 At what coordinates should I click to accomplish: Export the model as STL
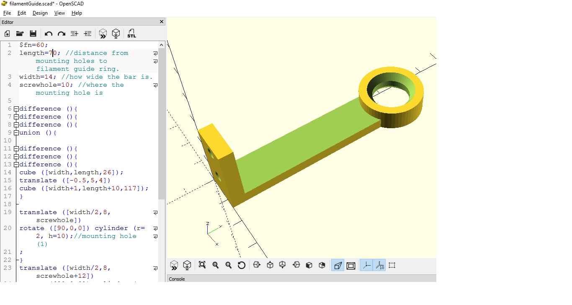coord(131,34)
